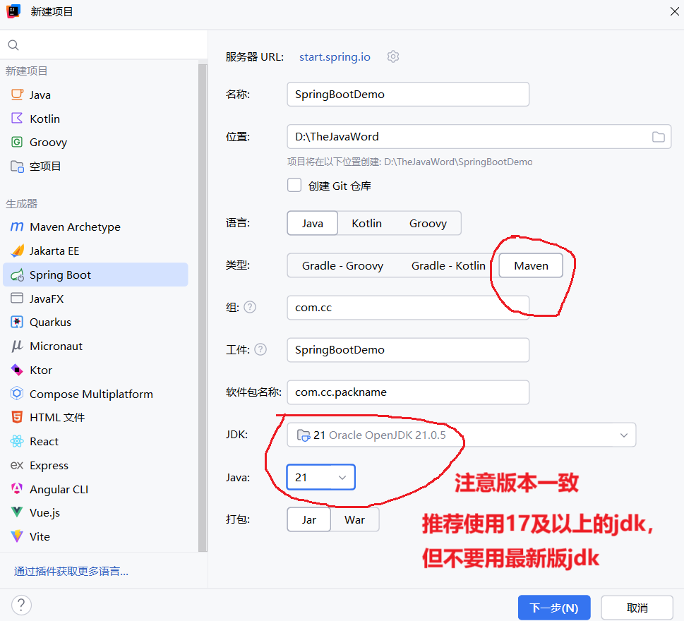
Task: Click the Angular CLI icon
Action: [x=17, y=489]
